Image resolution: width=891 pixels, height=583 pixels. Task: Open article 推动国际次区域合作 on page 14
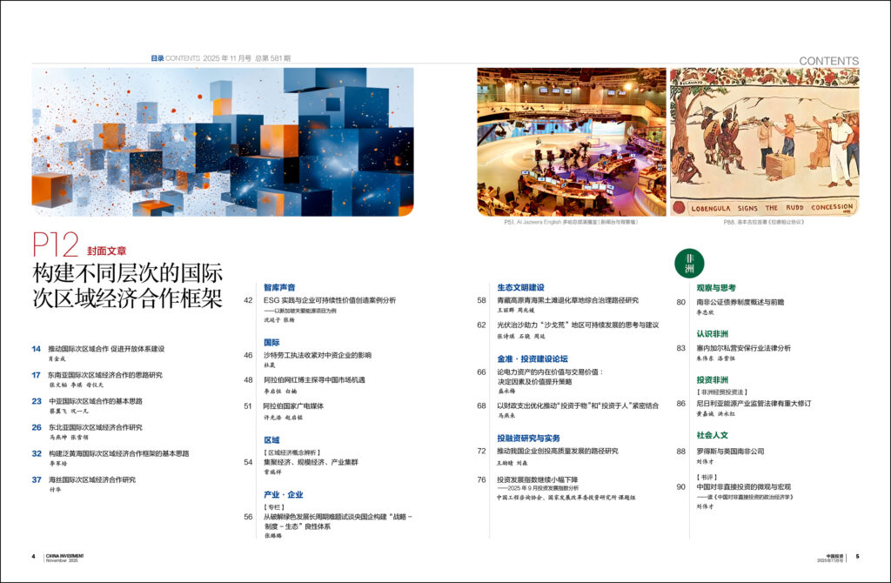pos(108,349)
